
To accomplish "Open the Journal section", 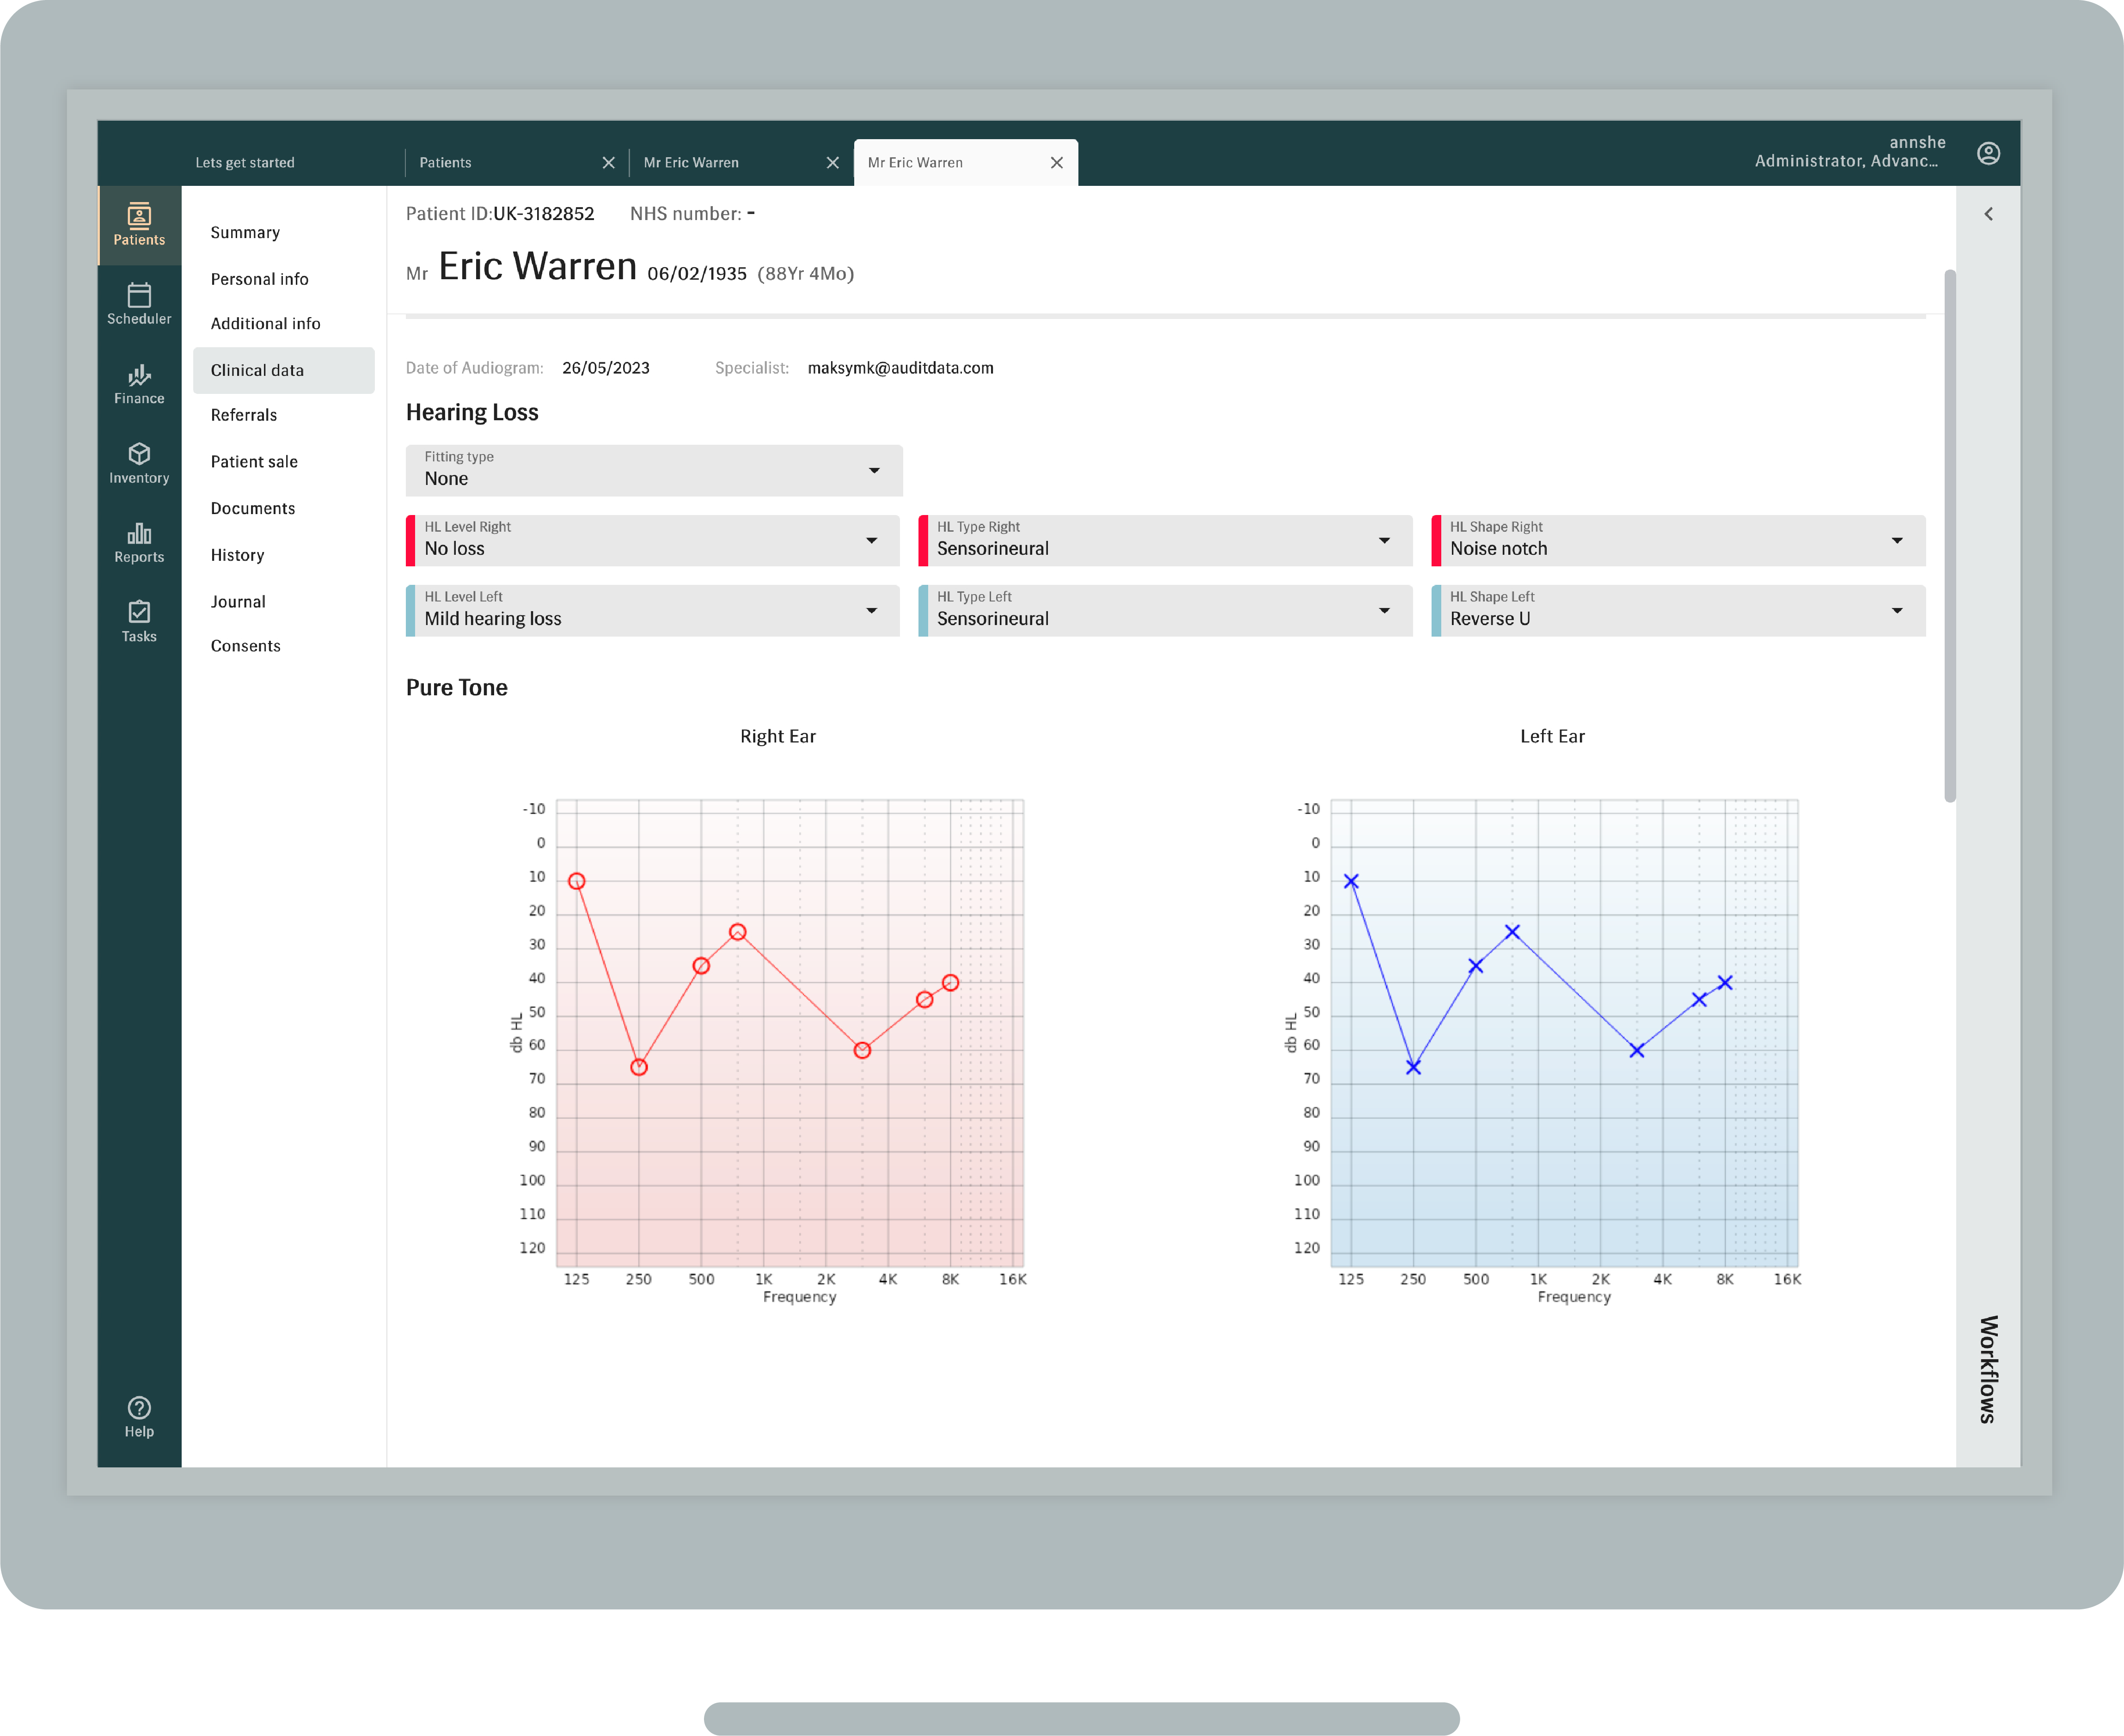I will click(238, 601).
